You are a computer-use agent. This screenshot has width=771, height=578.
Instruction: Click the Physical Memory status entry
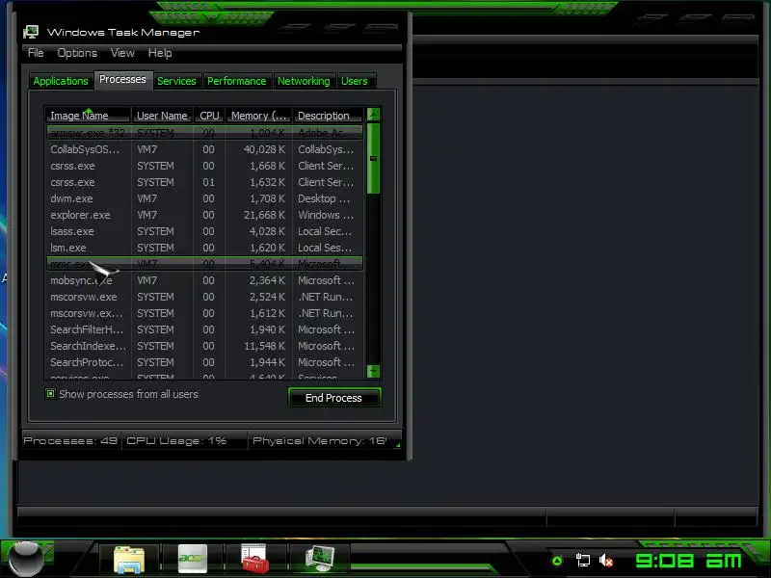[x=320, y=440]
